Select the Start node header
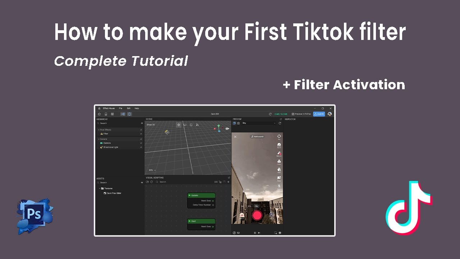The image size is (460, 259). click(201, 221)
